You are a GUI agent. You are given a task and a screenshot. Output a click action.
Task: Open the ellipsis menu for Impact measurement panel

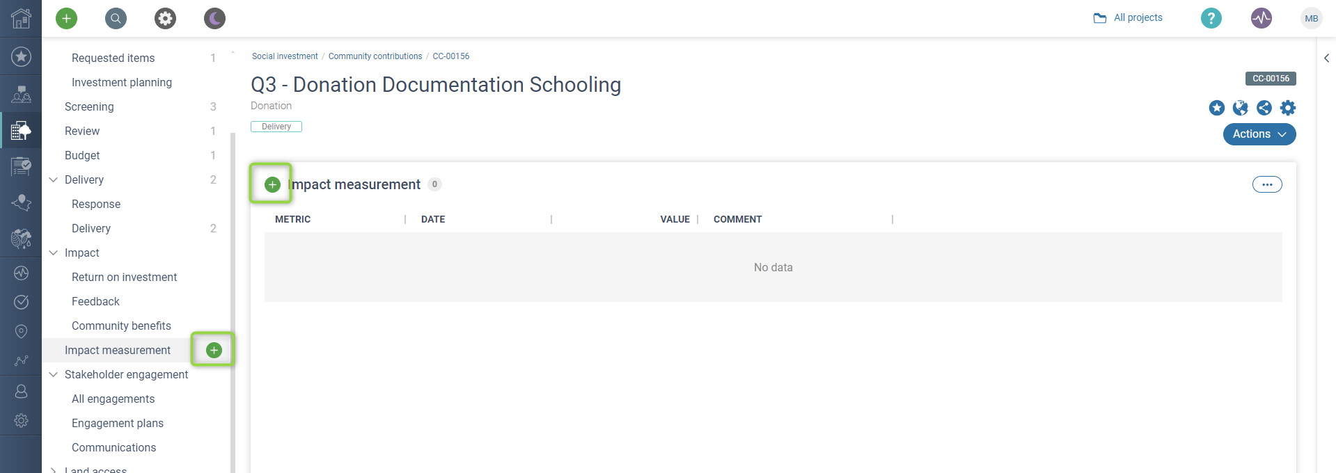(x=1266, y=184)
